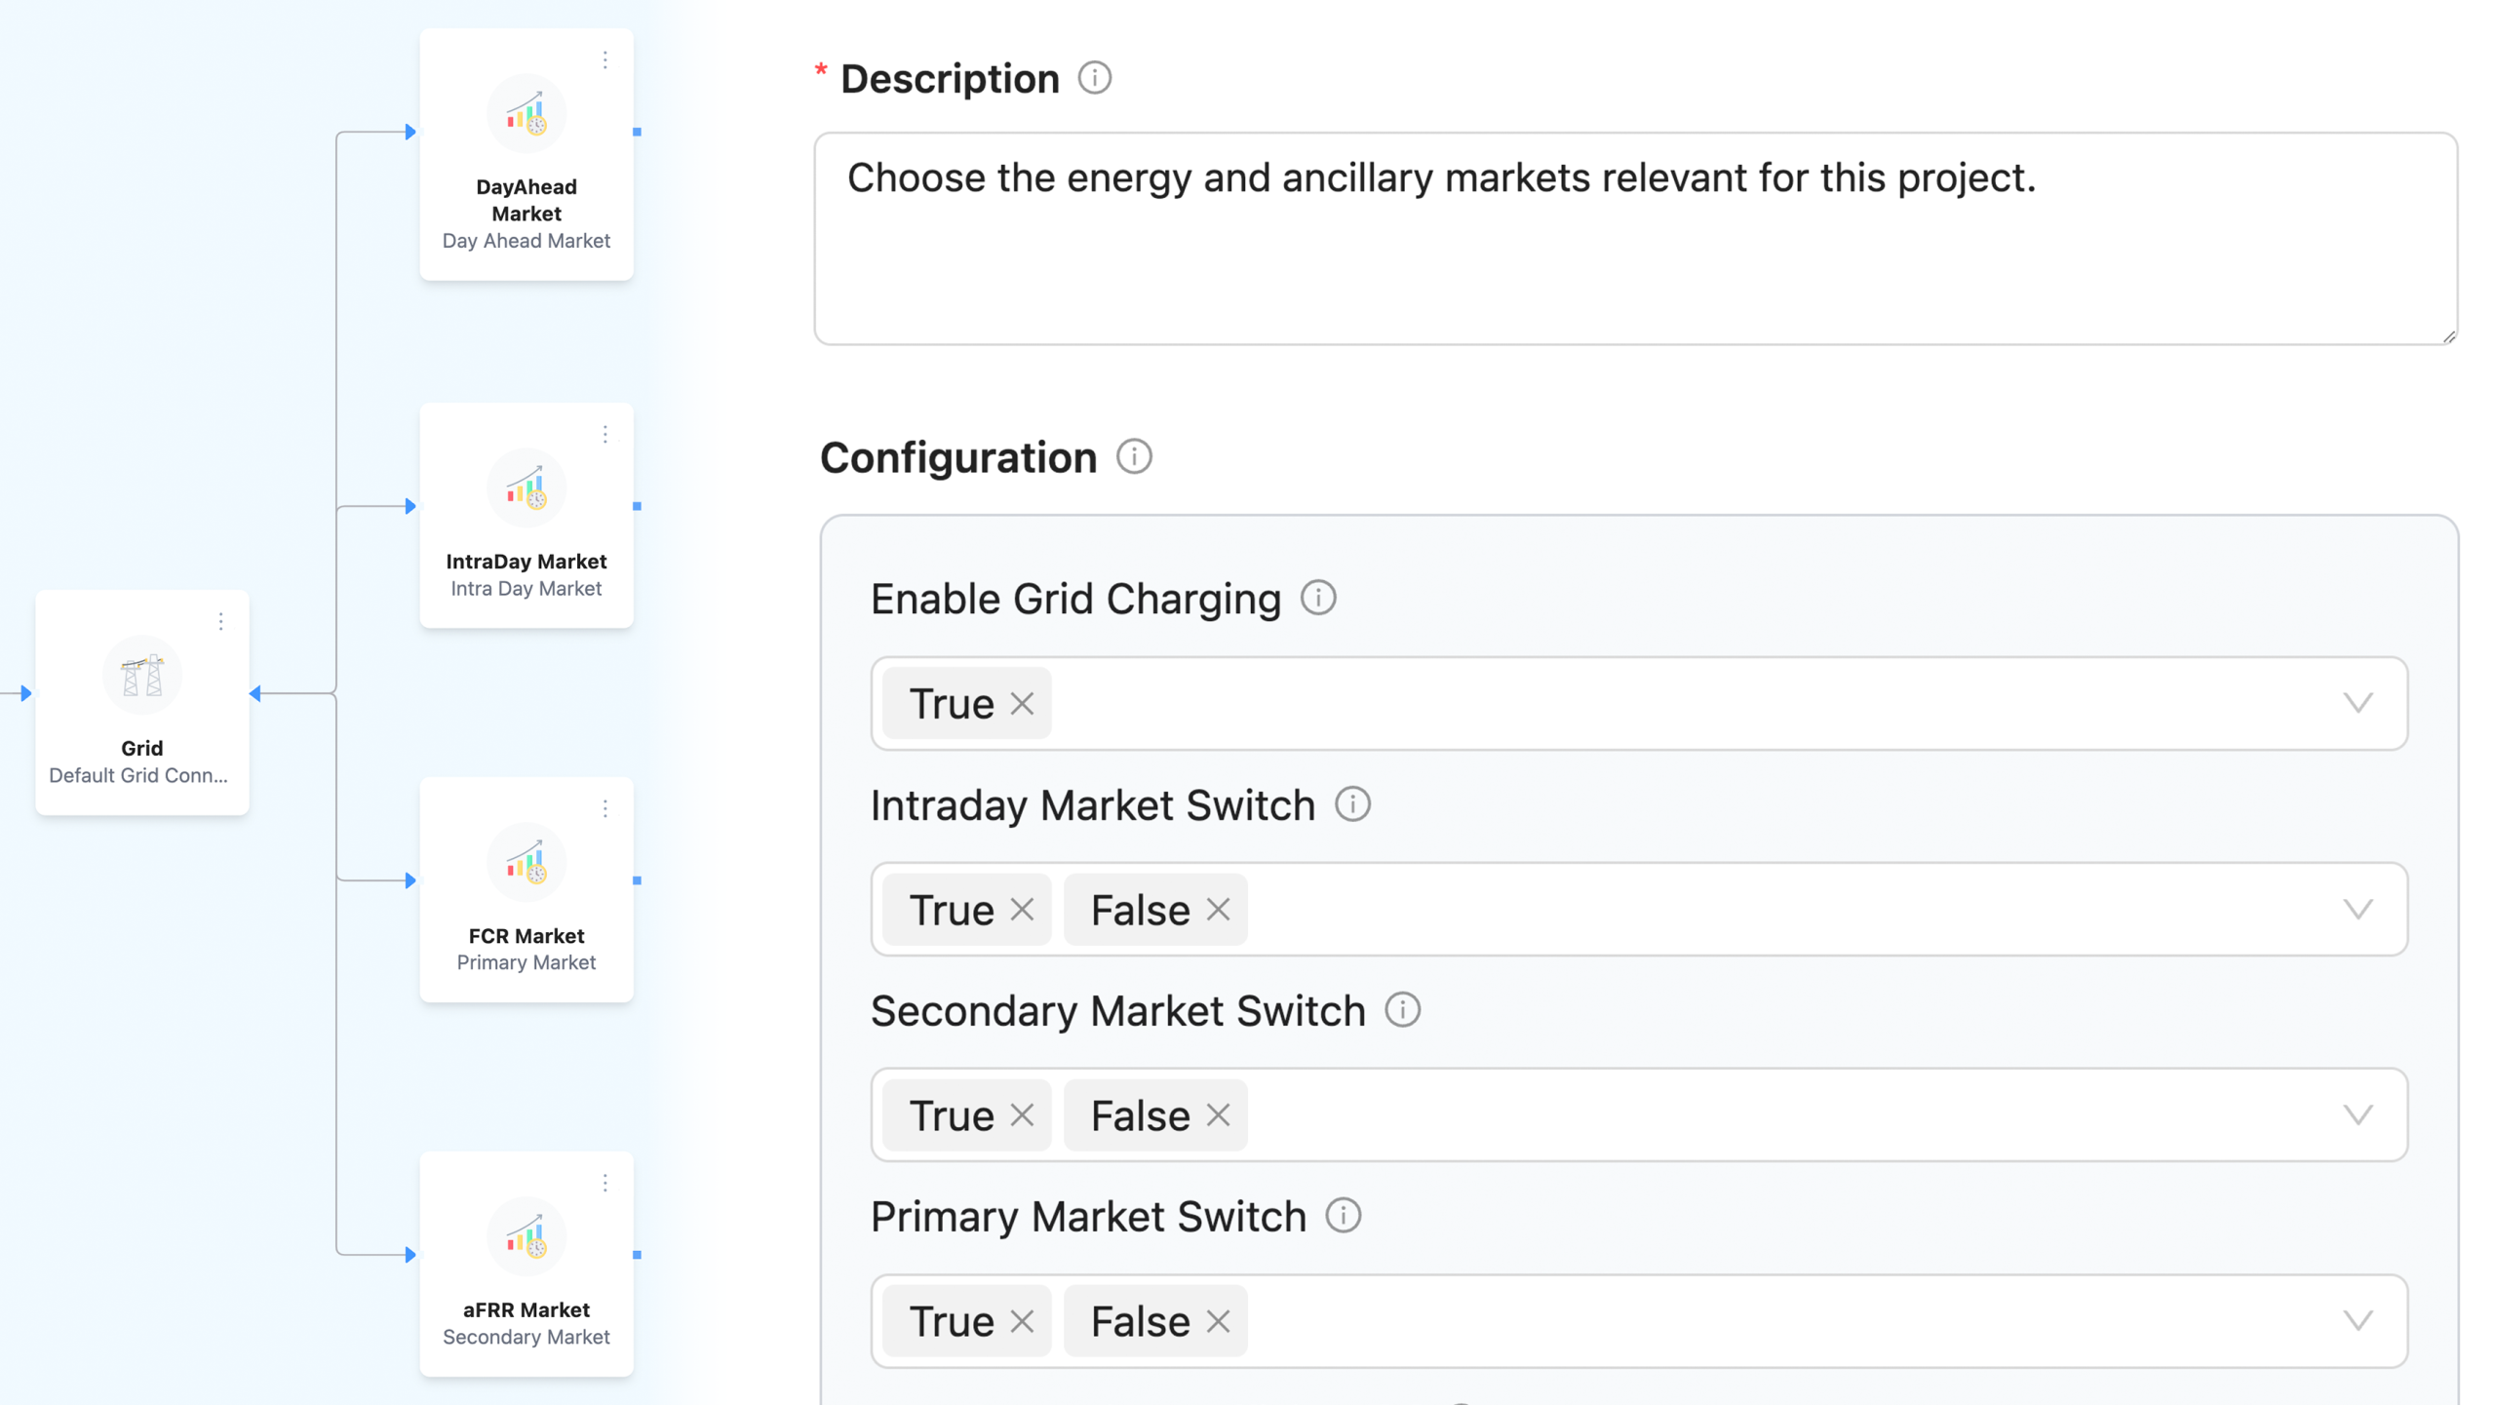Click the FCR Market node icon
This screenshot has width=2496, height=1405.
point(526,862)
